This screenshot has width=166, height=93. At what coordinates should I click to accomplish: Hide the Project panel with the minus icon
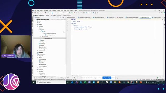point(65,17)
